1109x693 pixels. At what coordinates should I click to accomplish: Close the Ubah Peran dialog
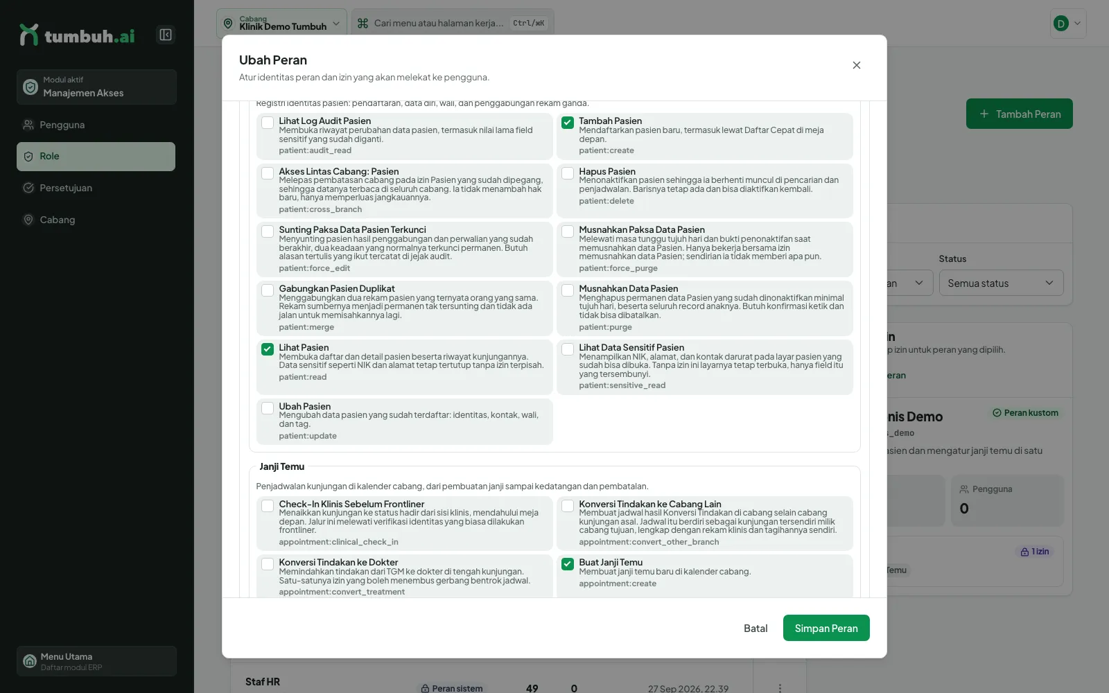tap(857, 65)
